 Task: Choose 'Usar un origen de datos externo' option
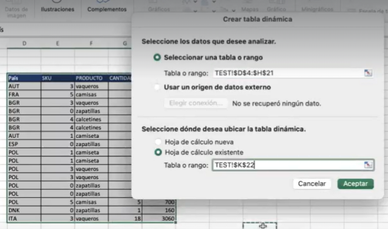tap(157, 87)
